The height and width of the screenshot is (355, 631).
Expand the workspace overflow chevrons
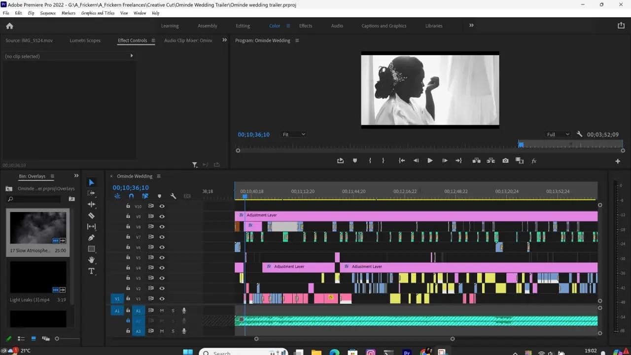471,26
